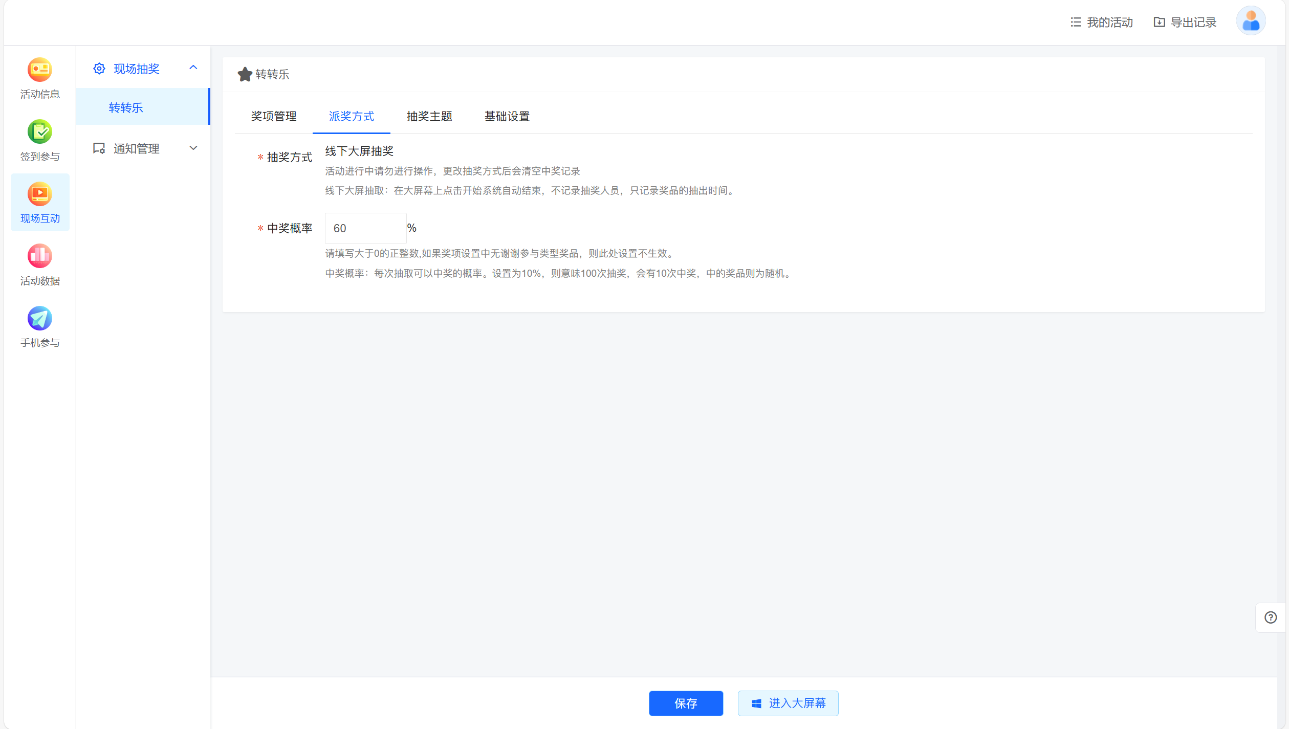Image resolution: width=1289 pixels, height=729 pixels.
Task: Open the 活动信息 sidebar icon
Action: tap(40, 70)
